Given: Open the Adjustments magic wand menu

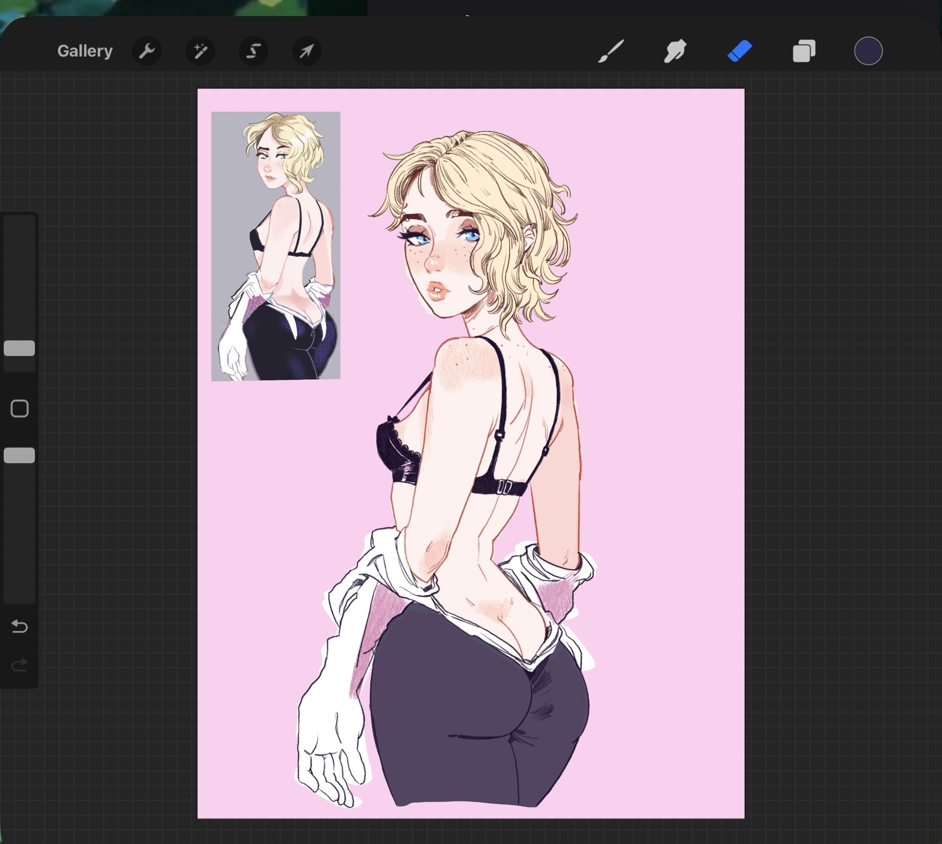Looking at the screenshot, I should (200, 51).
